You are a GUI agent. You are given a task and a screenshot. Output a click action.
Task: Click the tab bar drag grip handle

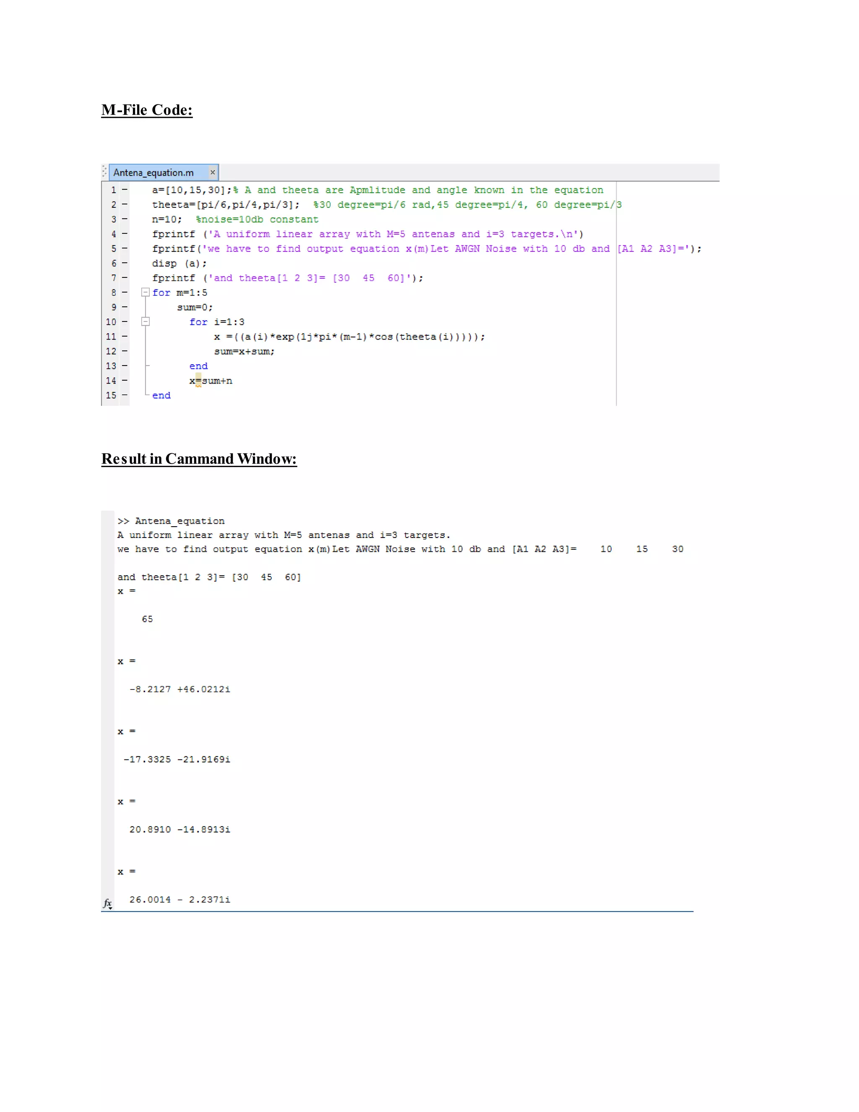pos(104,172)
